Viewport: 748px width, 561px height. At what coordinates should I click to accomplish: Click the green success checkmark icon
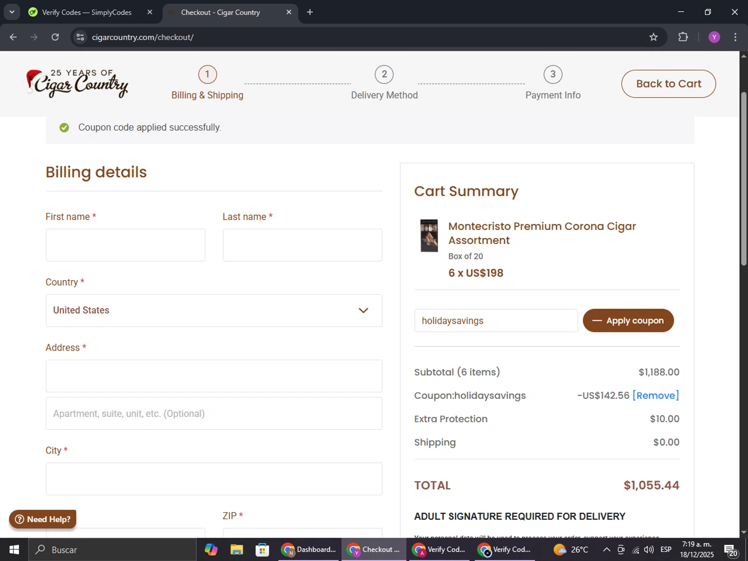pos(64,128)
